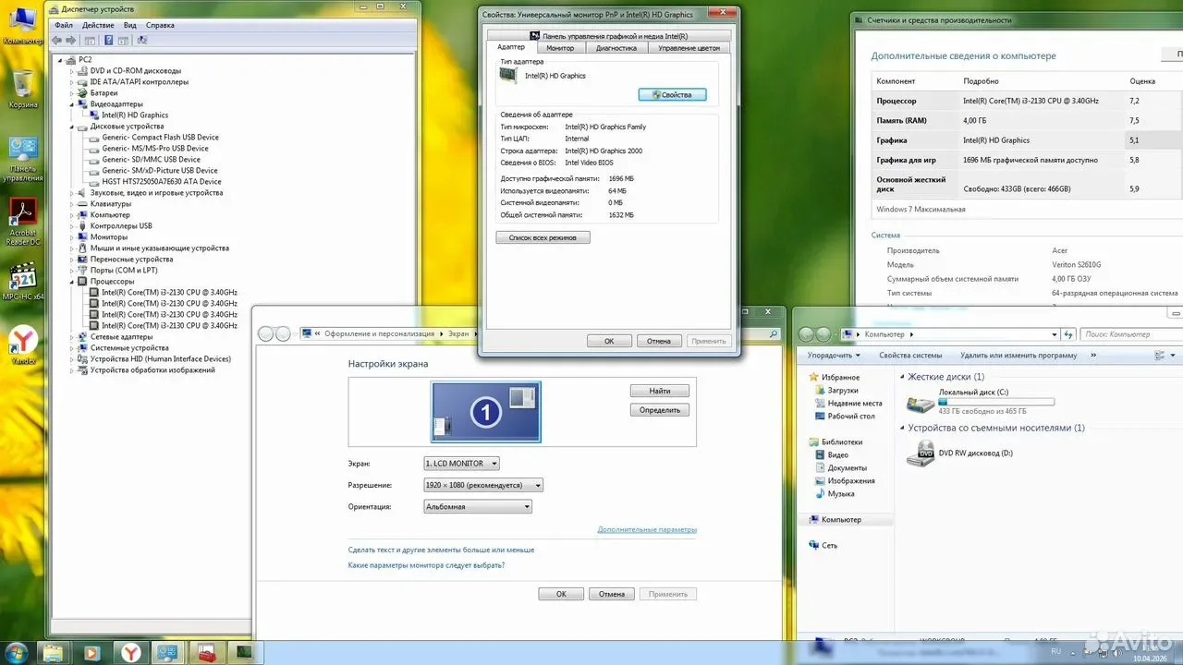Open the Действие menu in Device Manager
This screenshot has width=1183, height=665.
98,25
